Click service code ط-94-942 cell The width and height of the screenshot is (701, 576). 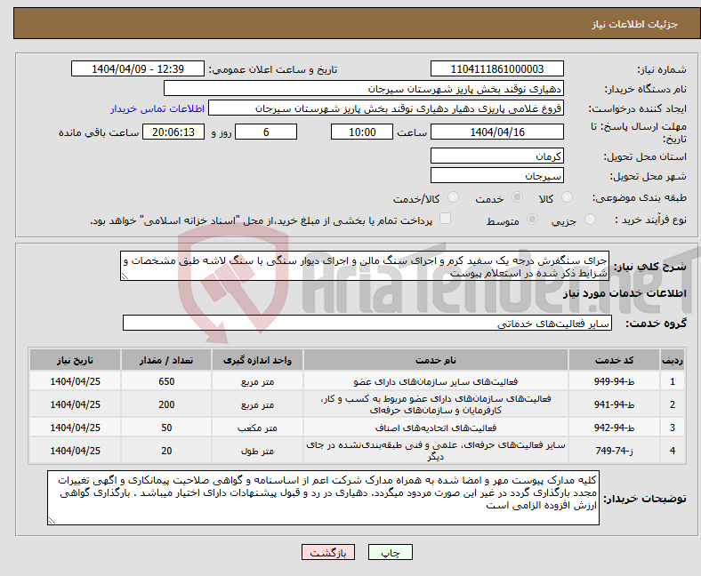pos(615,428)
